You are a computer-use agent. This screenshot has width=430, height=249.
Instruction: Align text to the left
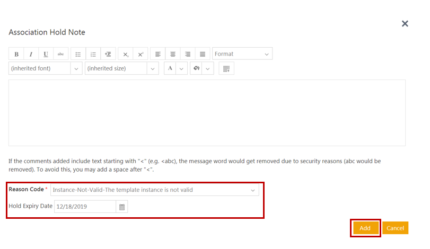(157, 54)
